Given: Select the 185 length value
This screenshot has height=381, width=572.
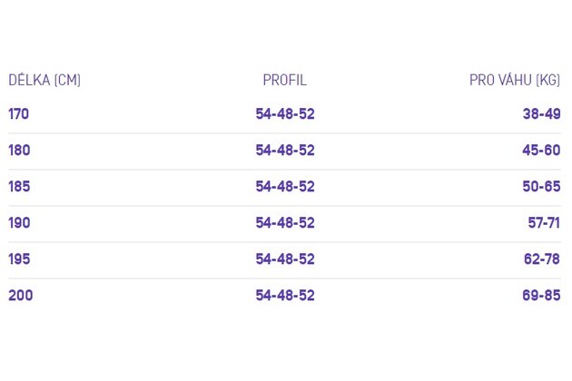Looking at the screenshot, I should (x=19, y=187).
